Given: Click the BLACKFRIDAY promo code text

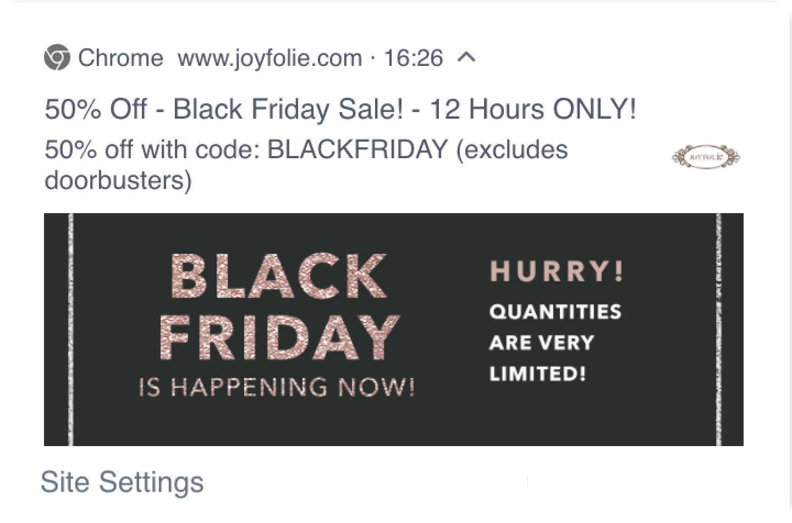Looking at the screenshot, I should [x=358, y=149].
